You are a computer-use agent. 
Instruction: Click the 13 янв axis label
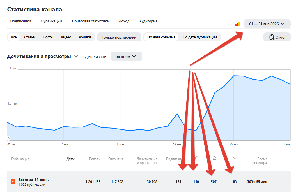(x=120, y=144)
